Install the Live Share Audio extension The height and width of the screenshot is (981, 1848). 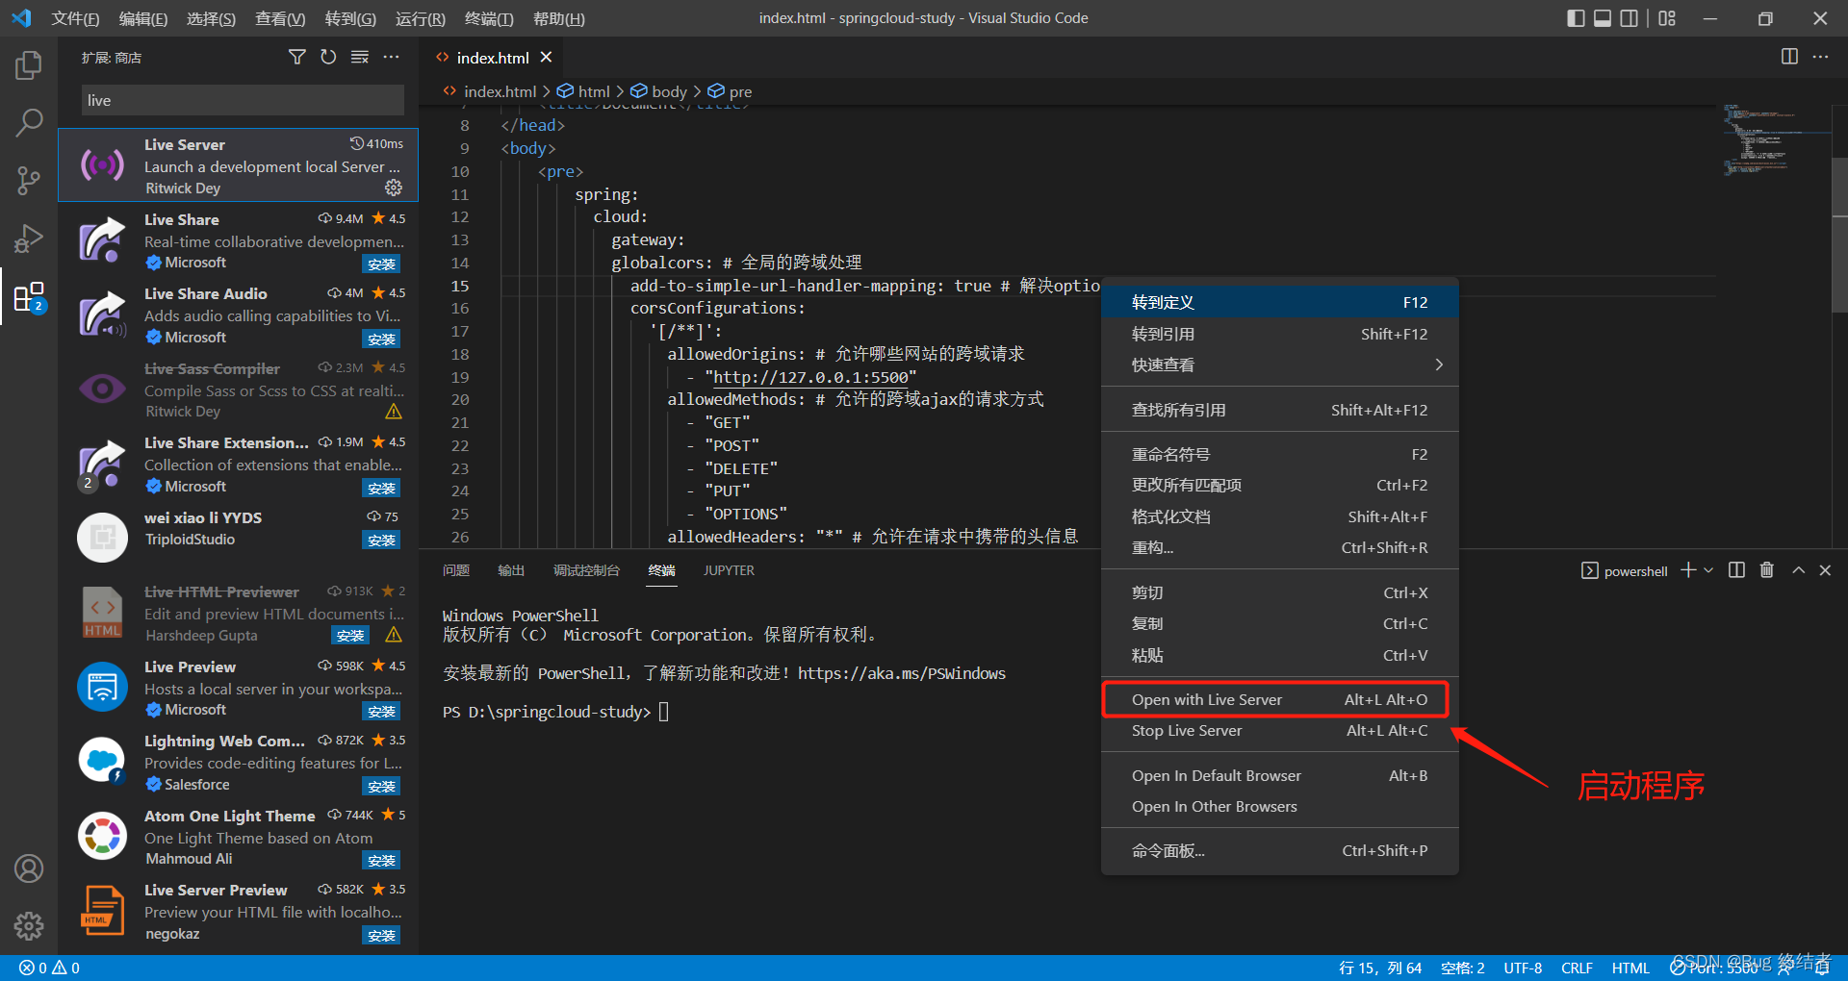382,339
